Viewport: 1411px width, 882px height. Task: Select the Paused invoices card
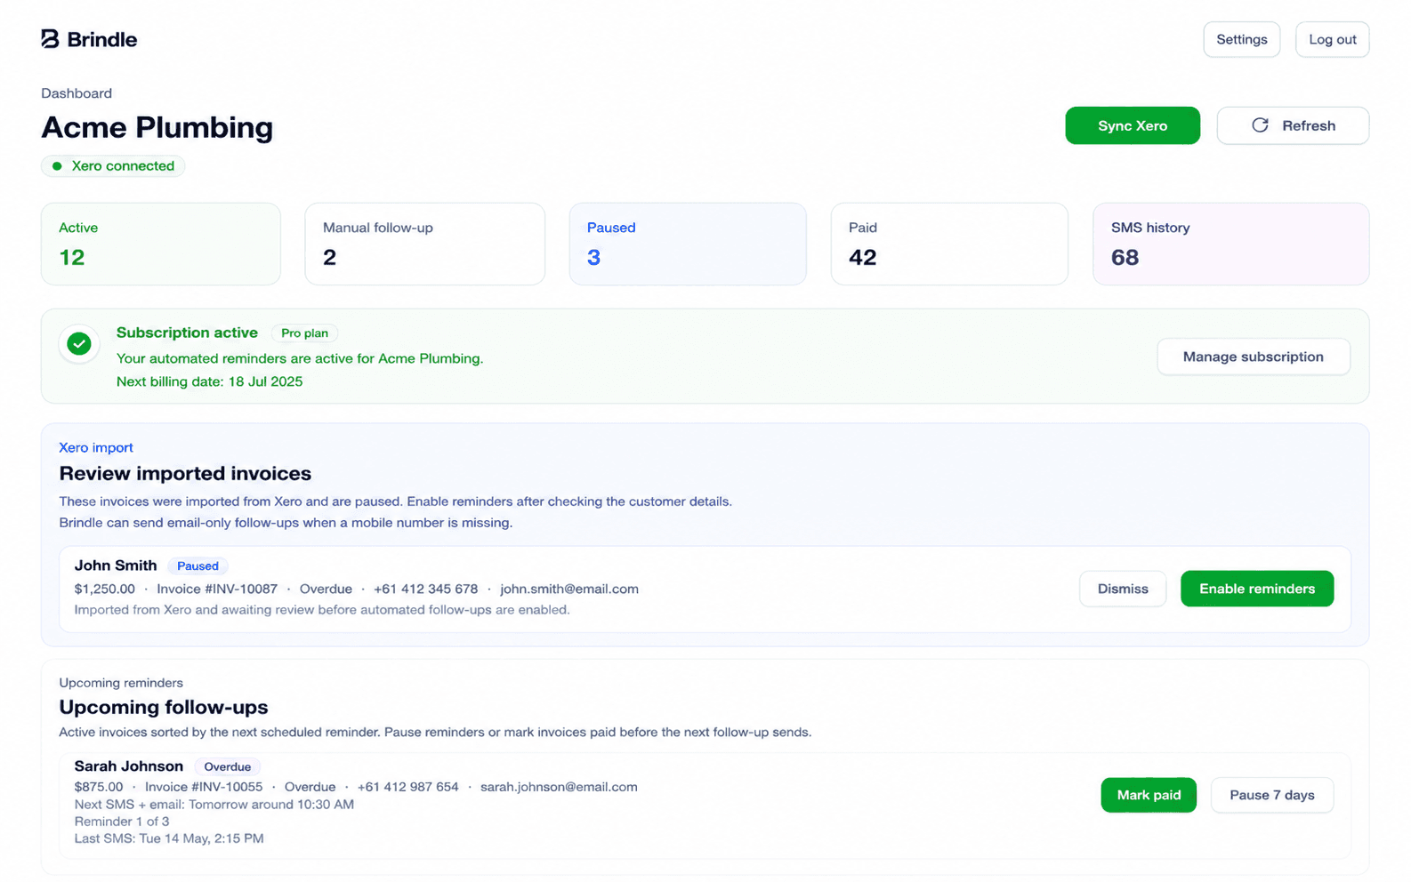(688, 244)
